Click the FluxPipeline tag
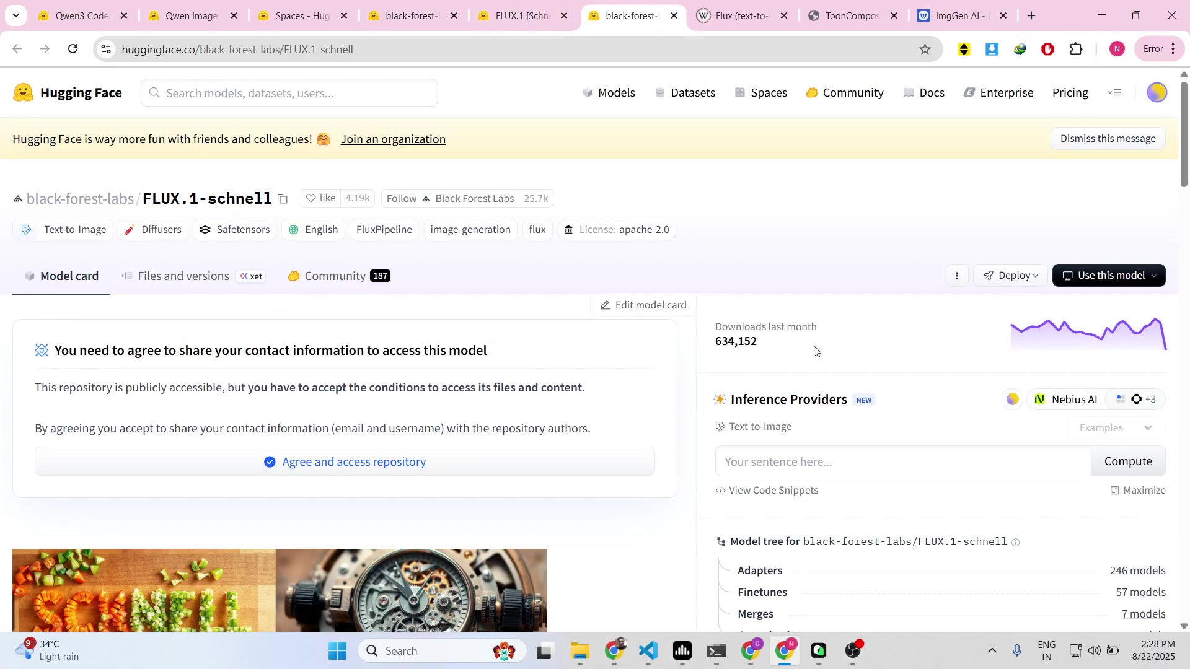The height and width of the screenshot is (669, 1190). [384, 230]
